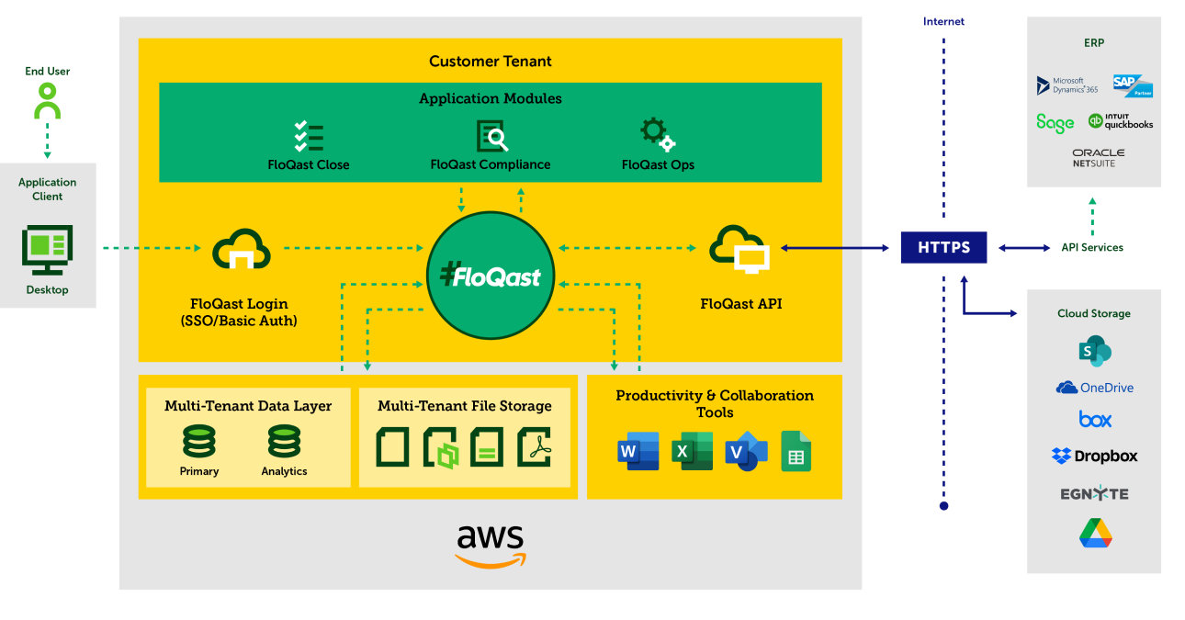Select the Microsoft Dynamics 365 logo
The image size is (1185, 620).
[1067, 85]
